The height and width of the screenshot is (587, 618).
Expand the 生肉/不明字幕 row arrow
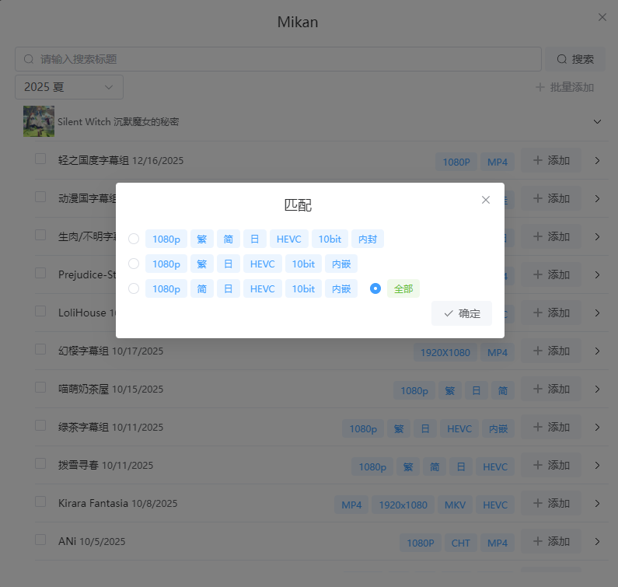coord(597,236)
